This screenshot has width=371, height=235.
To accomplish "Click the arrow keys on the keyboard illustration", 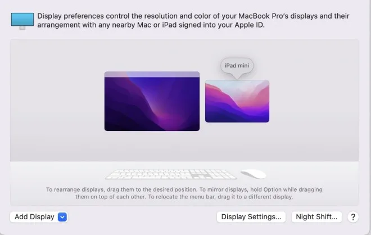I will (201, 175).
